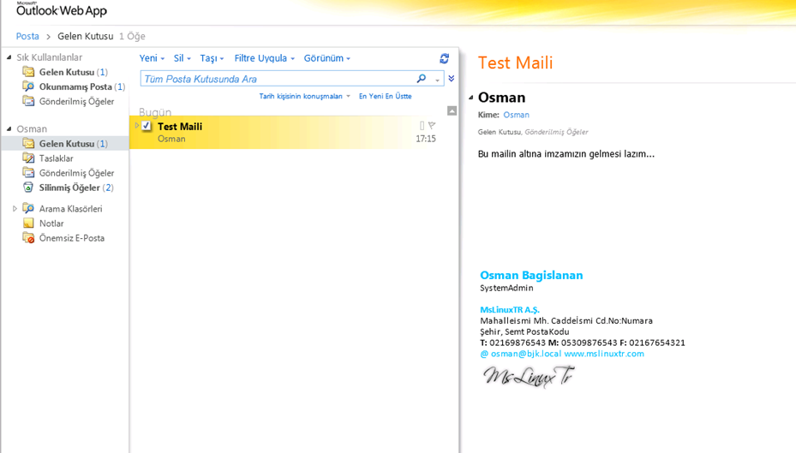Click the Osman Bagislanan signature name
796x453 pixels.
[x=531, y=276]
